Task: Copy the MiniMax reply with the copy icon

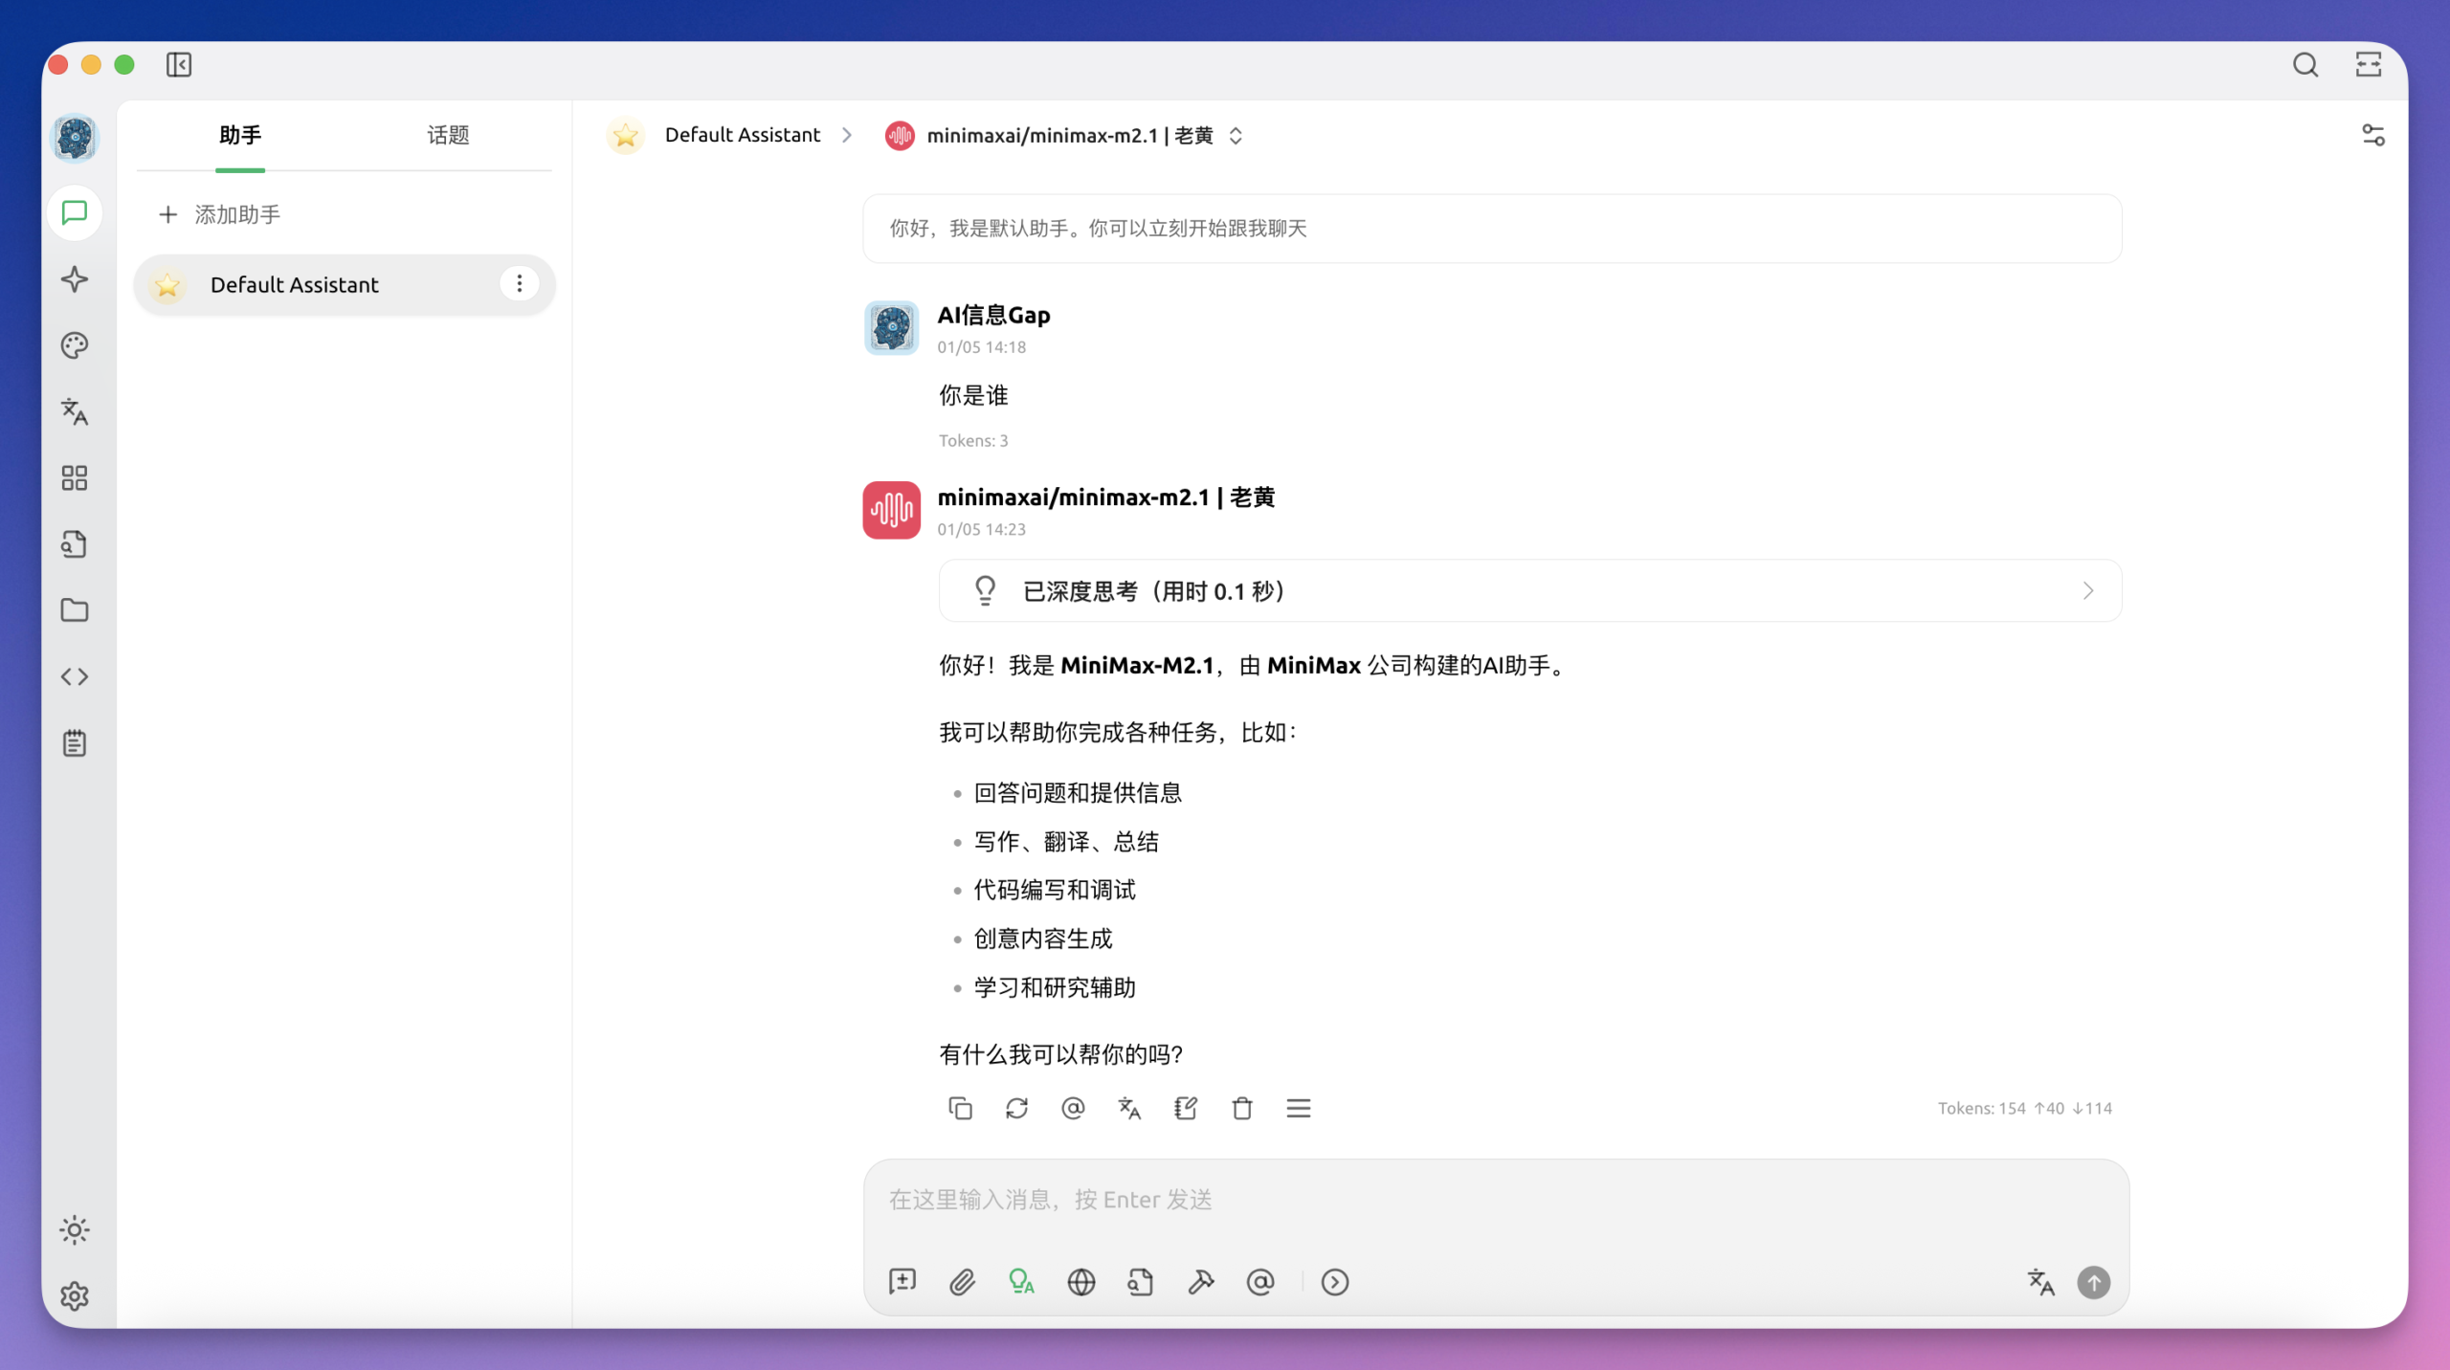Action: pyautogui.click(x=960, y=1108)
